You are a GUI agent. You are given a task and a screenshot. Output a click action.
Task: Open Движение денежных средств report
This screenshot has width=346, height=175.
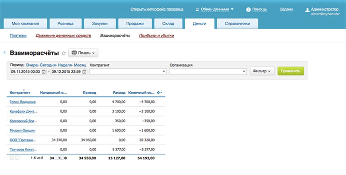point(63,35)
